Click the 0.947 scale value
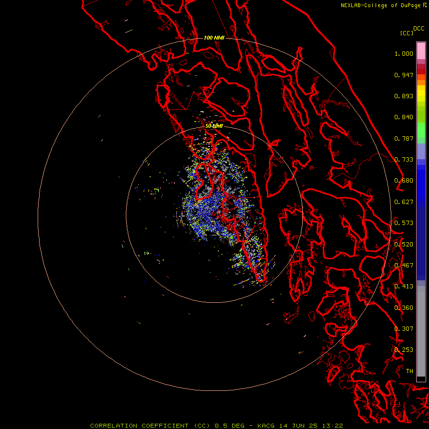 click(x=404, y=75)
